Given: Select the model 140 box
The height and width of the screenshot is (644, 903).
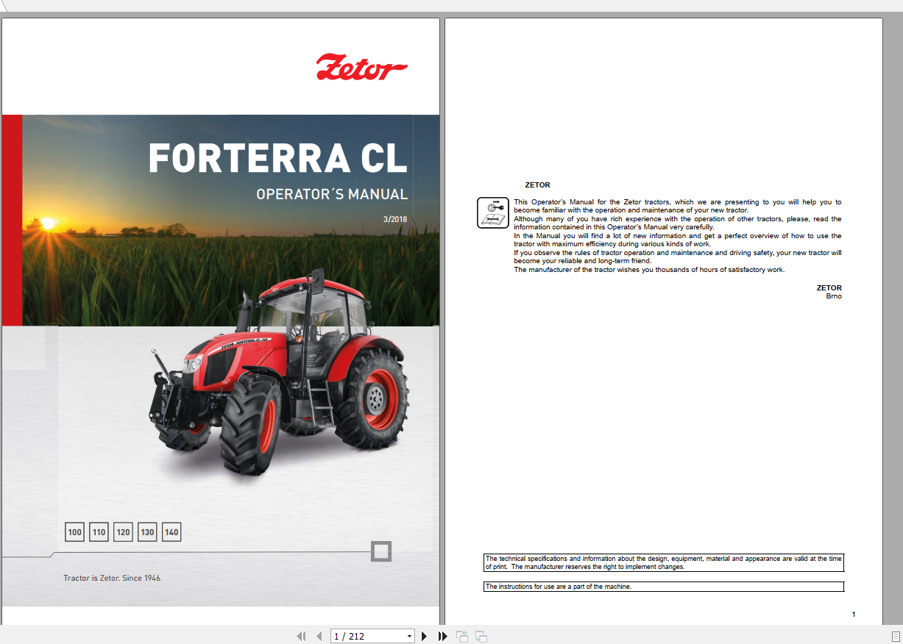Looking at the screenshot, I should point(171,532).
